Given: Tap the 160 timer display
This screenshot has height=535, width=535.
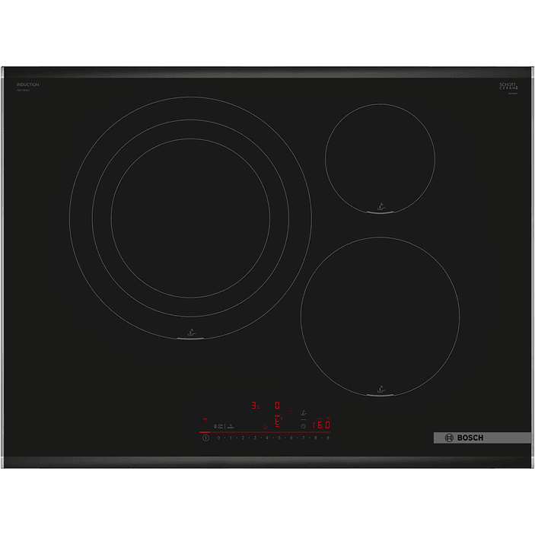Looking at the screenshot, I should pos(320,425).
